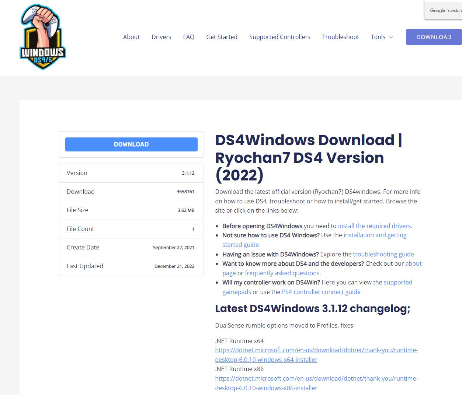Open the About page in navigation
This screenshot has width=462, height=395.
[x=131, y=37]
